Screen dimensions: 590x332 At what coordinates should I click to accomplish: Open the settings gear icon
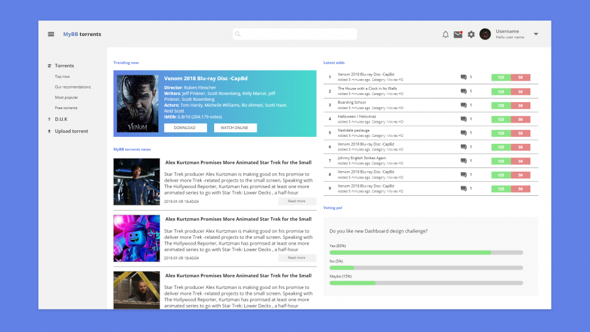pyautogui.click(x=471, y=35)
